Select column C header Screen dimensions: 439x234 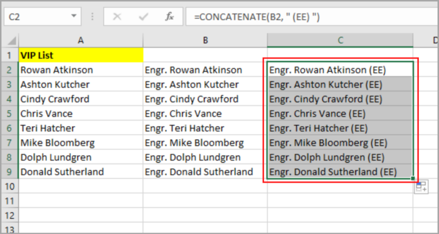click(x=340, y=41)
